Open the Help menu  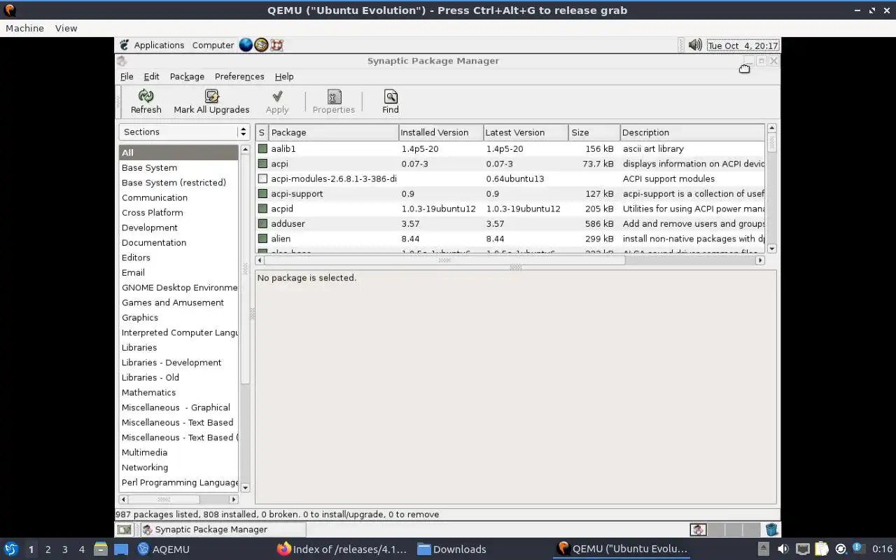[284, 76]
